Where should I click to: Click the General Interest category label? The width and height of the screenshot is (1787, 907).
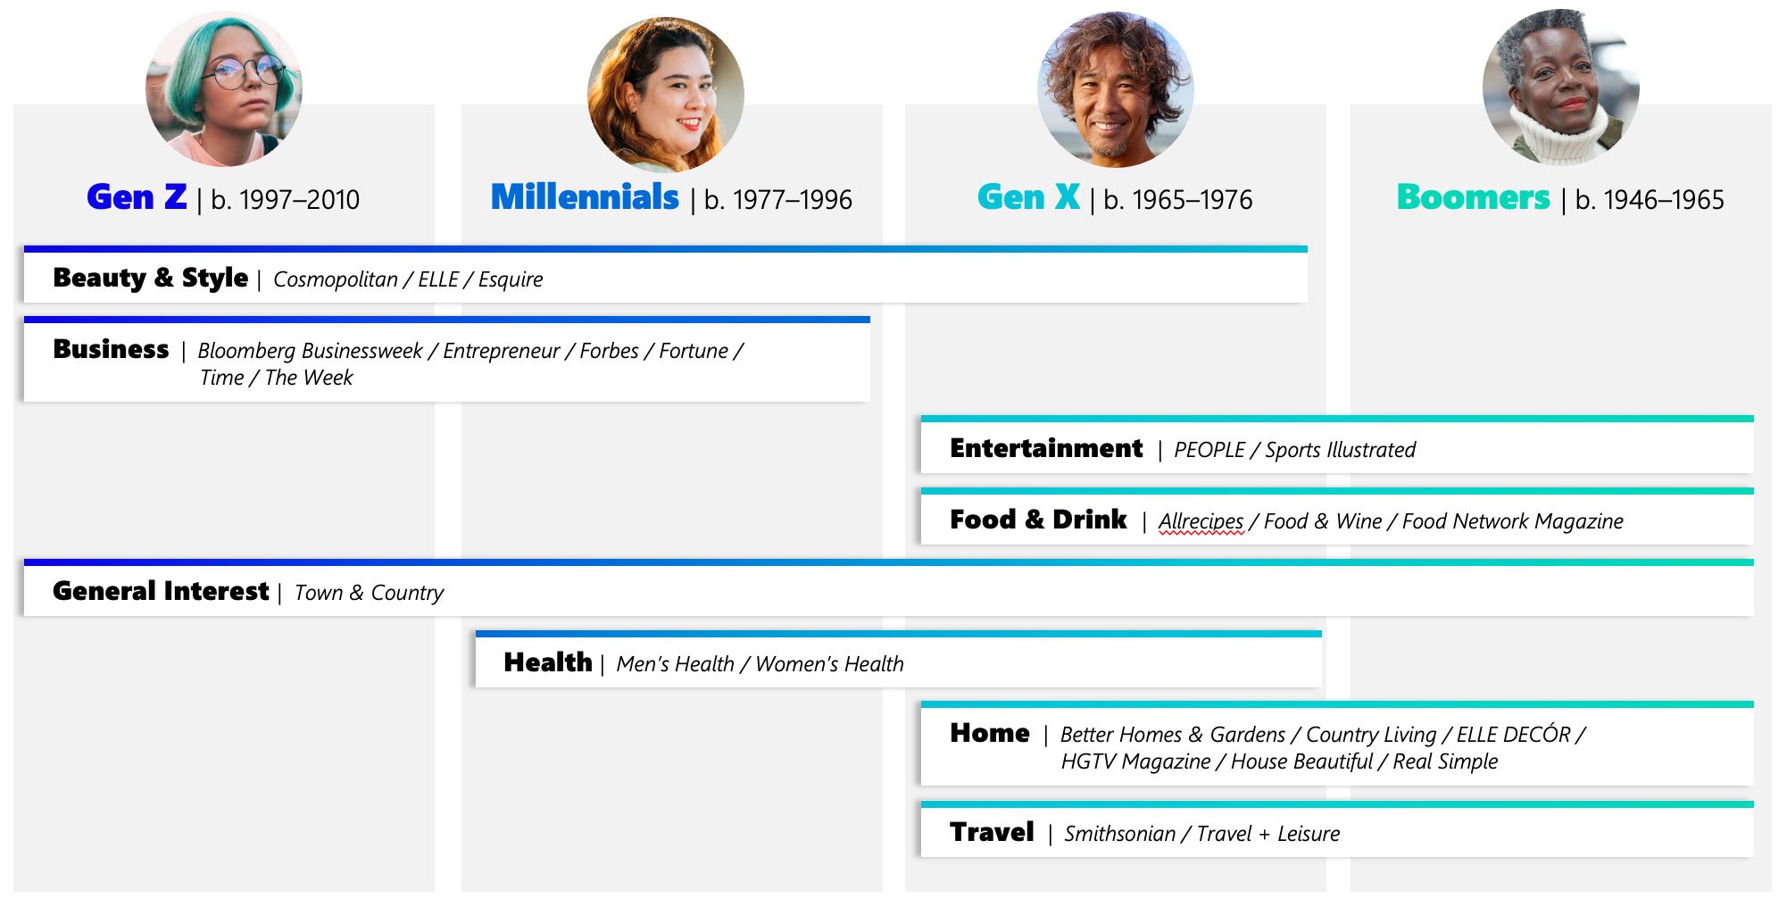point(161,591)
